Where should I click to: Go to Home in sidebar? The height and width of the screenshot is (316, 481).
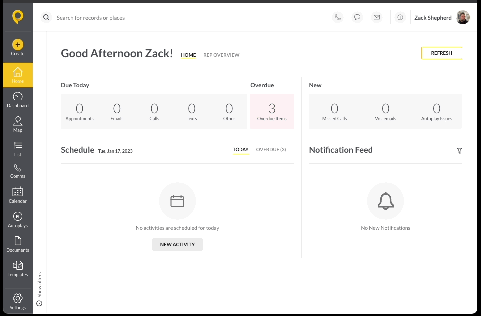18,75
